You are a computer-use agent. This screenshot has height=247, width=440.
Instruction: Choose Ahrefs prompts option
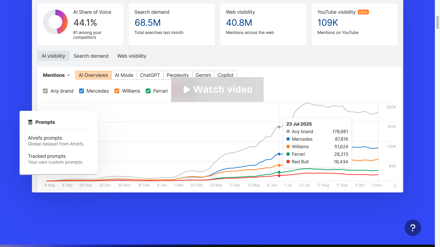[x=56, y=141]
